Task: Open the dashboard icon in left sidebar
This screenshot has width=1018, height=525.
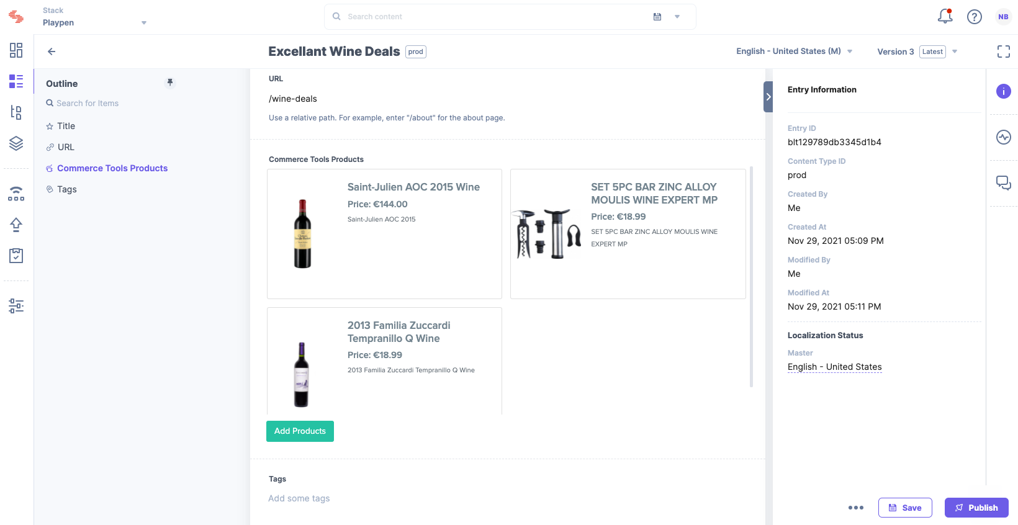Action: [x=16, y=50]
